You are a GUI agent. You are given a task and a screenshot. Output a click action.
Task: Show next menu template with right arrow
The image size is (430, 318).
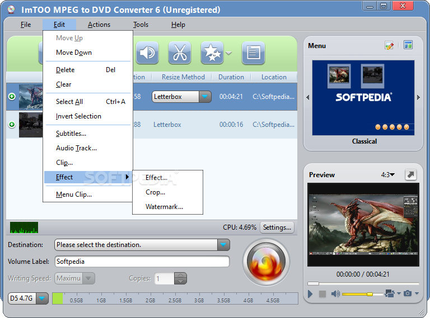[418, 97]
